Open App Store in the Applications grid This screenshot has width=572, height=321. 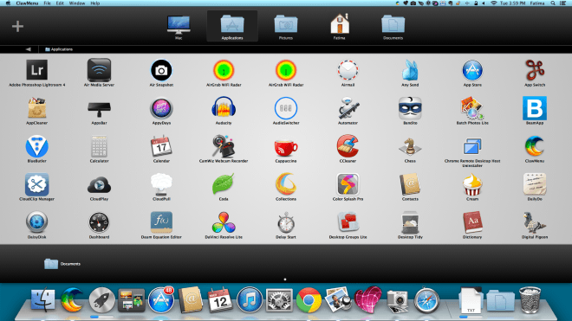pos(472,70)
